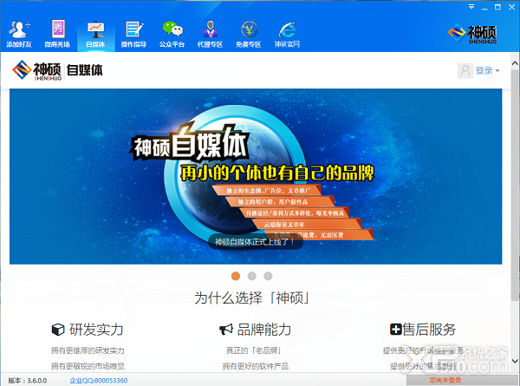The image size is (520, 386).
Task: Open the 企业QQ:800053360 link
Action: point(99,380)
